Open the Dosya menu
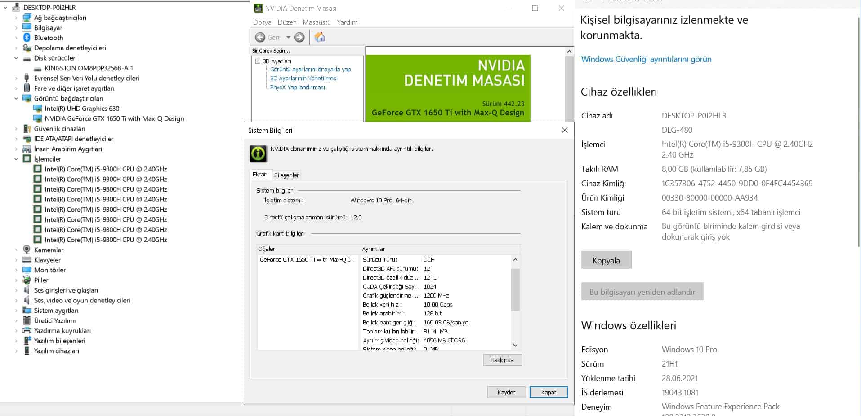This screenshot has width=861, height=416. coord(262,22)
